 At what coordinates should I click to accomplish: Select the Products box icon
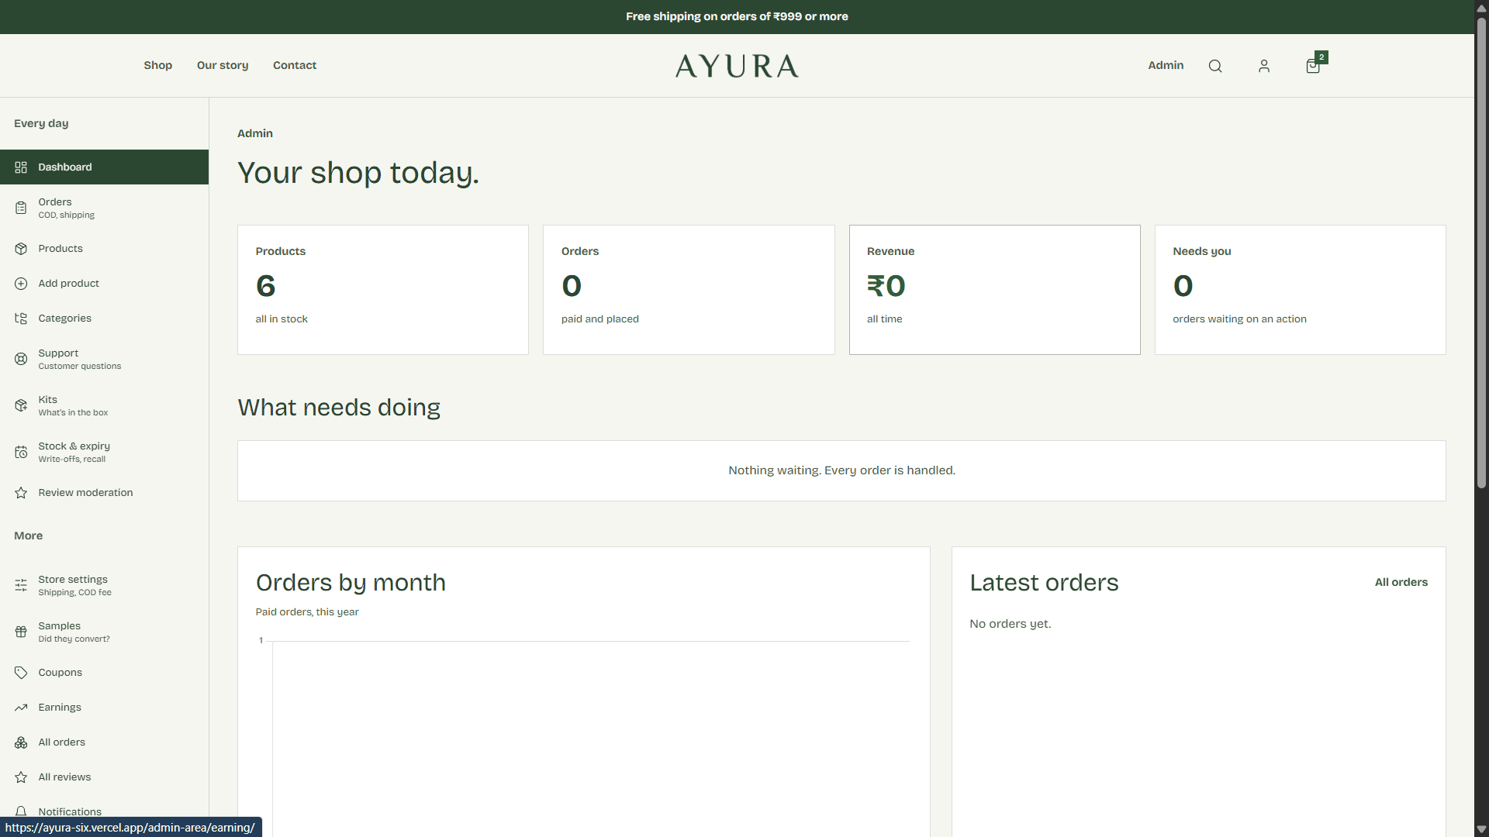21,249
